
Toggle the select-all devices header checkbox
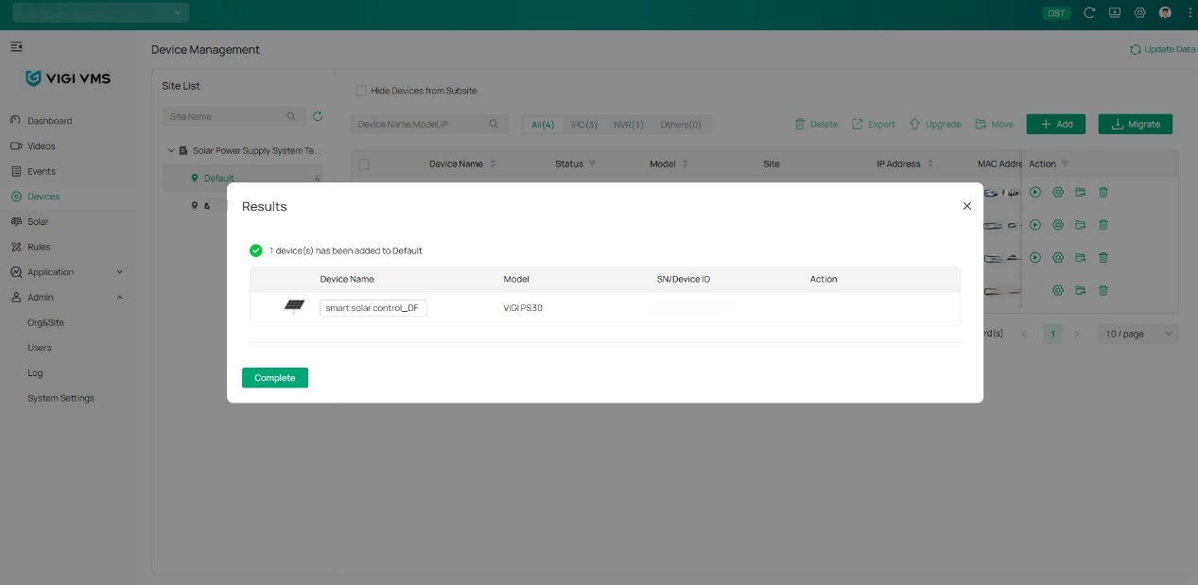pyautogui.click(x=363, y=163)
